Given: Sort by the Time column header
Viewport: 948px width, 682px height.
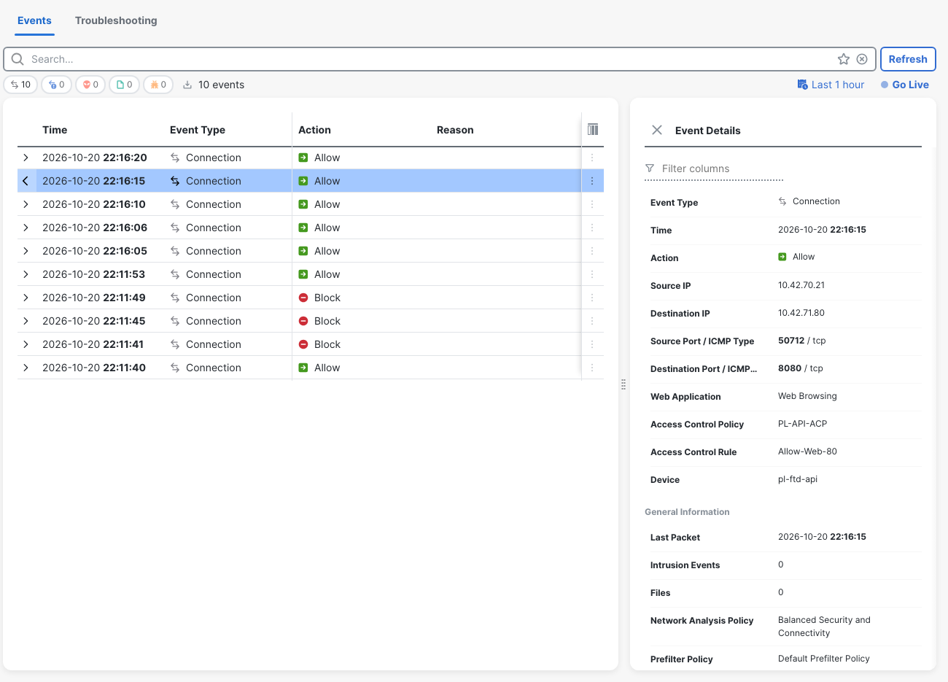Looking at the screenshot, I should (55, 130).
